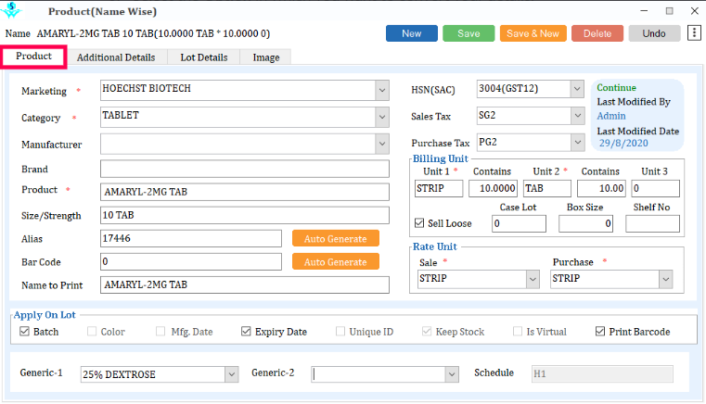This screenshot has height=404, width=706.
Task: Open the Lot Details tab
Action: pos(203,57)
